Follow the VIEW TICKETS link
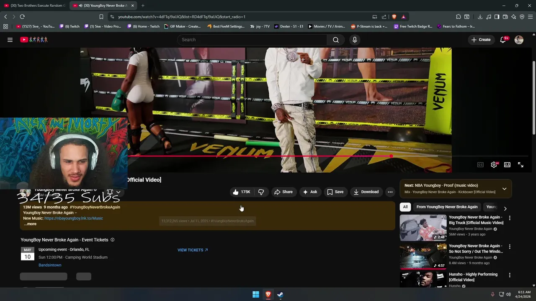Screen dimensions: 536x301 [193, 250]
